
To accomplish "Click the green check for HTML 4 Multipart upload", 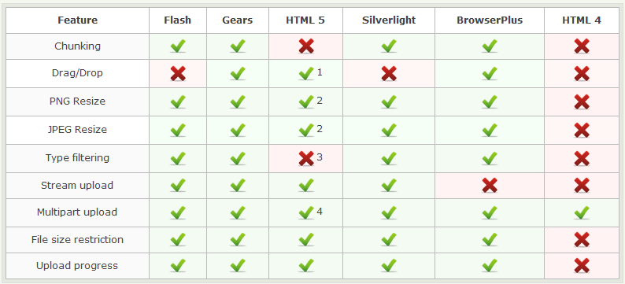I will 582,212.
